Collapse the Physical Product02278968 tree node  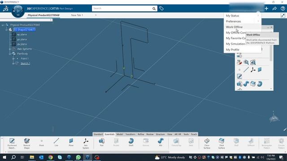3,25
